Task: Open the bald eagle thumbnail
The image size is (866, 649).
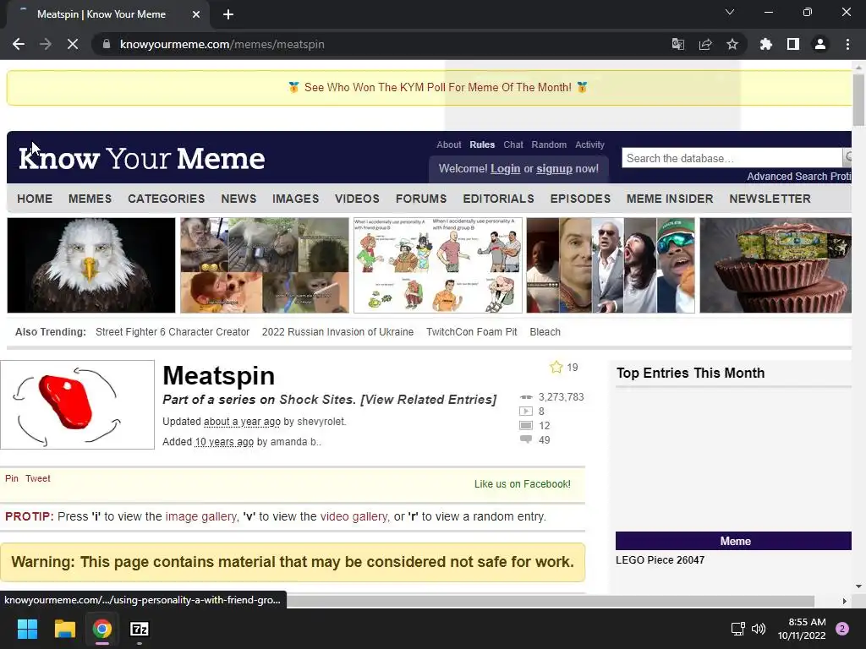Action: pos(91,265)
